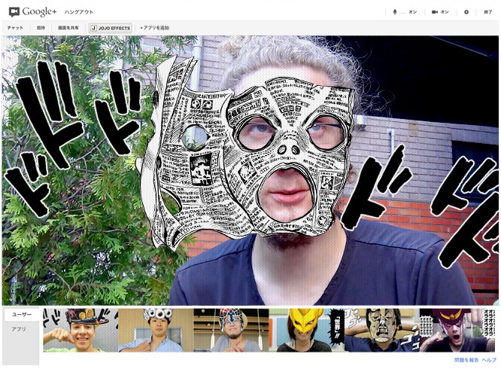Open the JOJO EFFECTS app
Screen dimensions: 501x369
click(111, 28)
